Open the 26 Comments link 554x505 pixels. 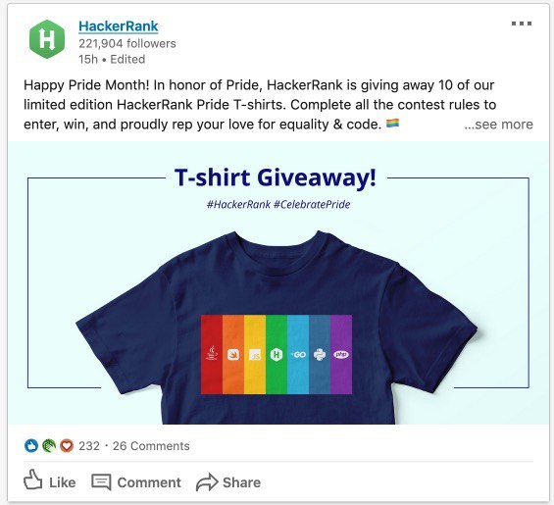(151, 446)
